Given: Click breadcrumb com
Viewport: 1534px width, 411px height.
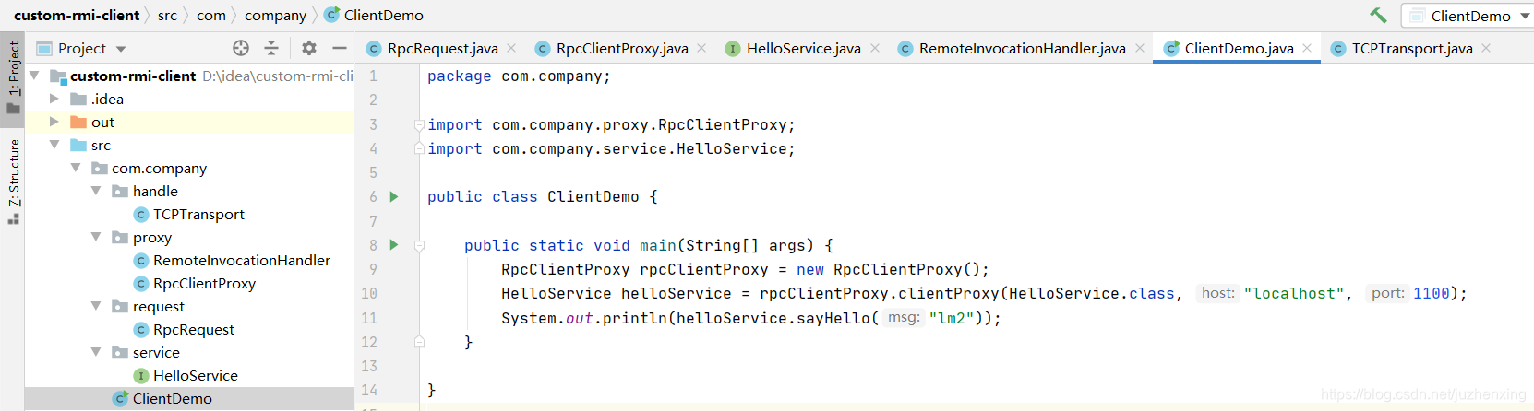Looking at the screenshot, I should click(x=210, y=15).
